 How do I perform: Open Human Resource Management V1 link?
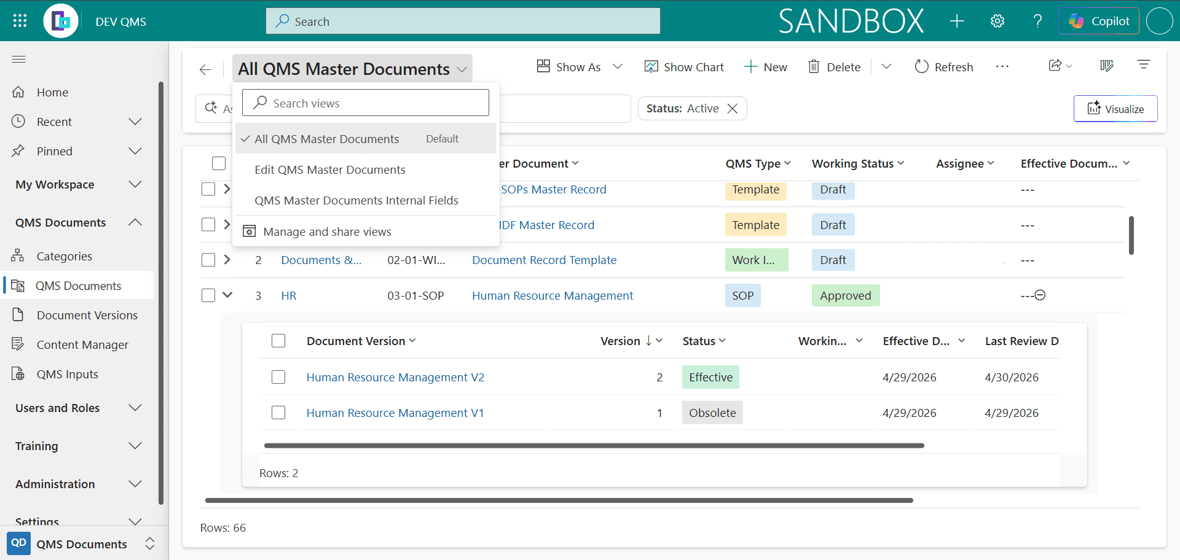tap(395, 413)
